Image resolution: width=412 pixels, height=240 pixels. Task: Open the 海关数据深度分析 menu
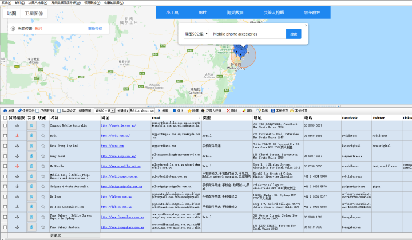coord(66,3)
